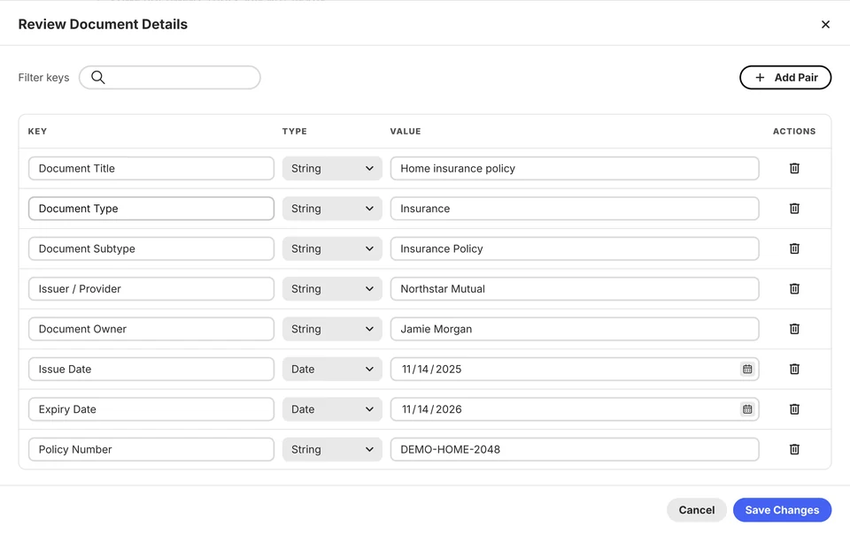
Task: Edit the Document Subtype key field
Action: pos(151,248)
